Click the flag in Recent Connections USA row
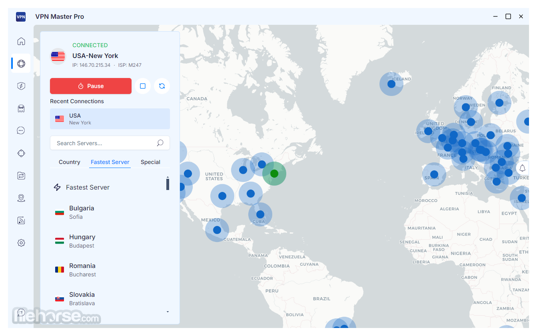This screenshot has width=537, height=336. [x=60, y=119]
